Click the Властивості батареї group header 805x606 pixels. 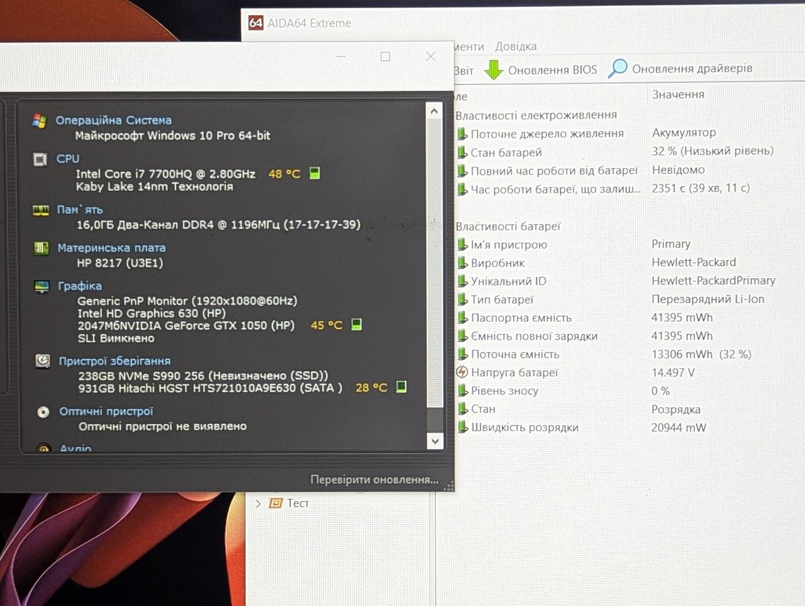pyautogui.click(x=508, y=226)
